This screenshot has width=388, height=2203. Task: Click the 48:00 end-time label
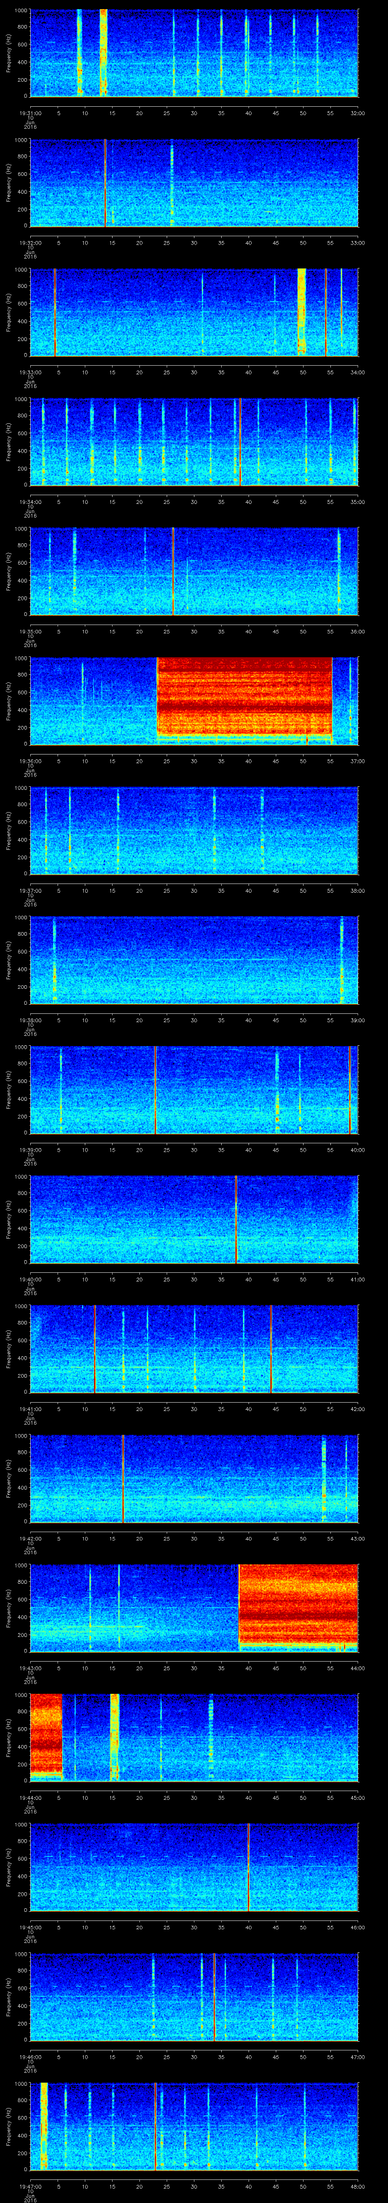(357, 2186)
